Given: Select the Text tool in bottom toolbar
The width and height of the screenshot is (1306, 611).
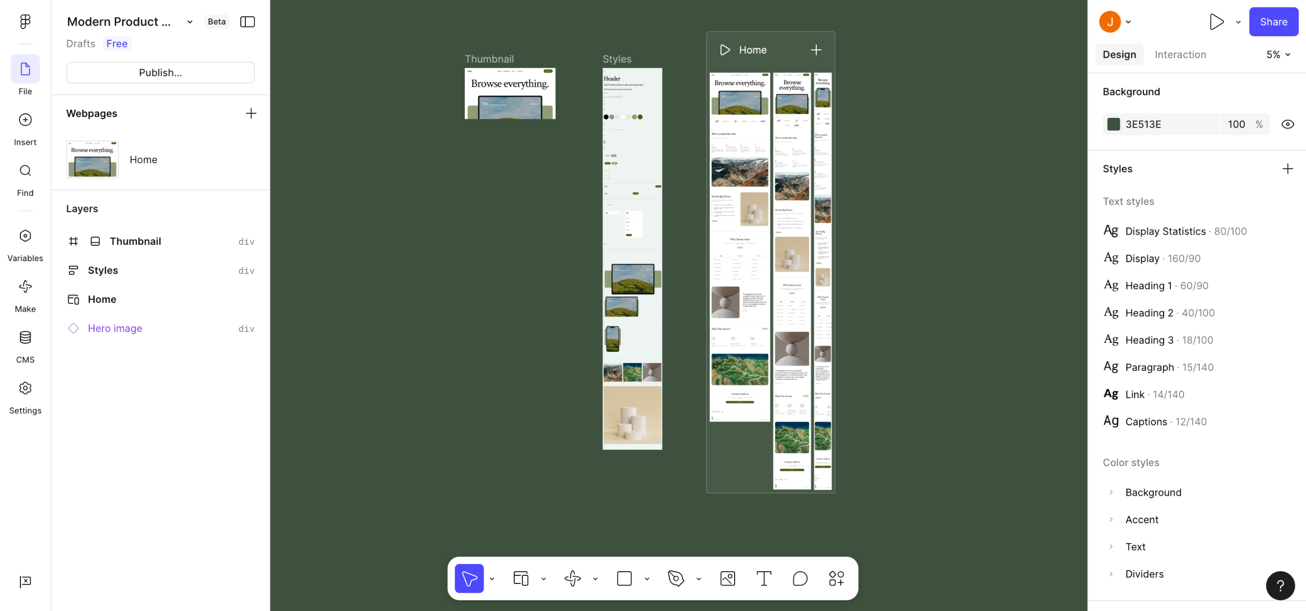Looking at the screenshot, I should coord(764,578).
